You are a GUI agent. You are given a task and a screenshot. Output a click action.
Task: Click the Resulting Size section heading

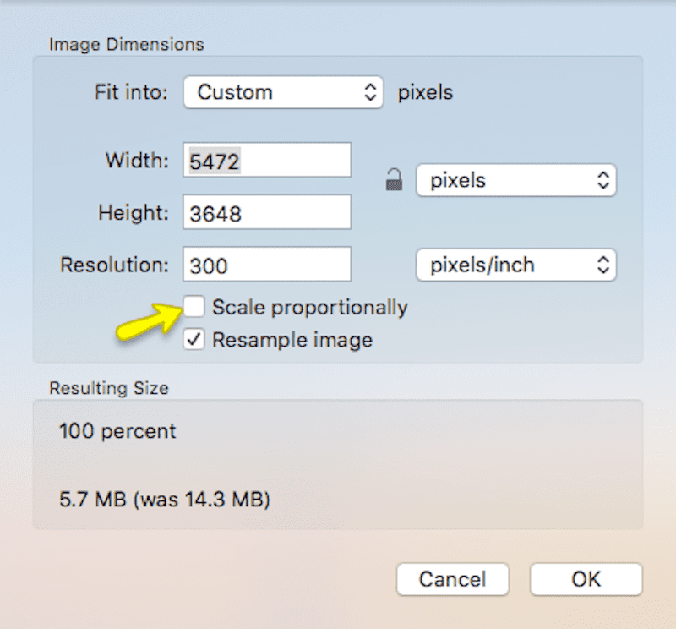pos(109,389)
